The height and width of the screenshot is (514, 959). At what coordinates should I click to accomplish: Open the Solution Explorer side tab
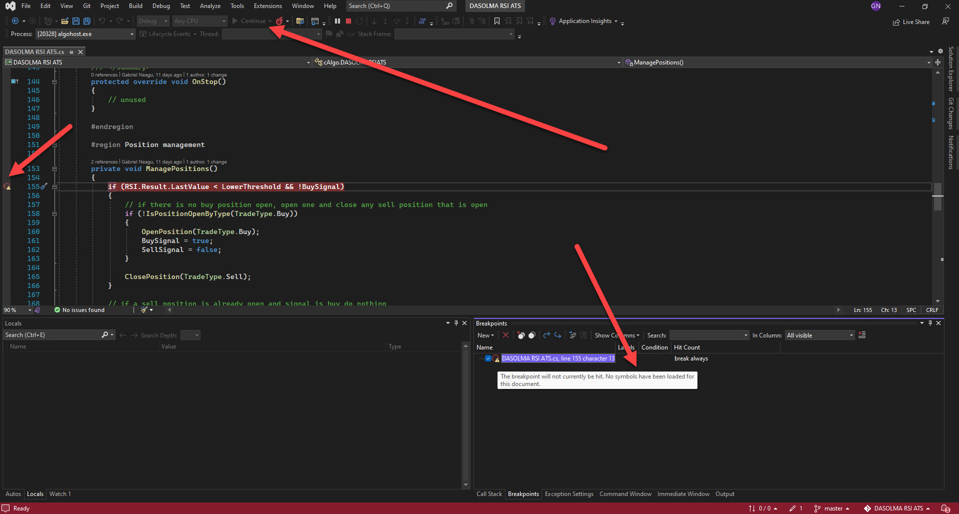pos(950,69)
